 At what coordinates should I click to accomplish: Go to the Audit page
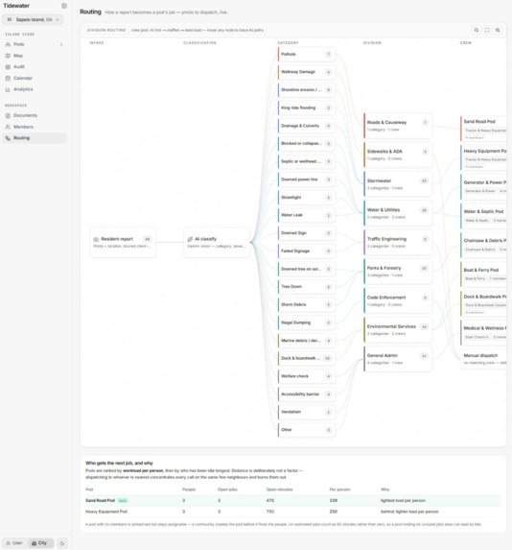tap(35, 67)
